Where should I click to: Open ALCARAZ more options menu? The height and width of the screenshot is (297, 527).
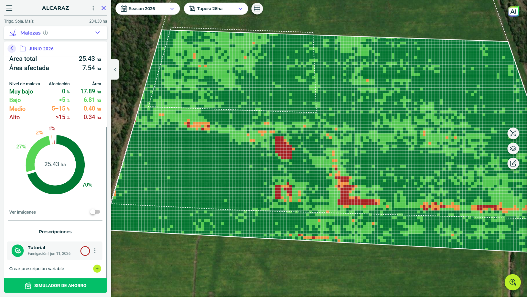pyautogui.click(x=93, y=8)
